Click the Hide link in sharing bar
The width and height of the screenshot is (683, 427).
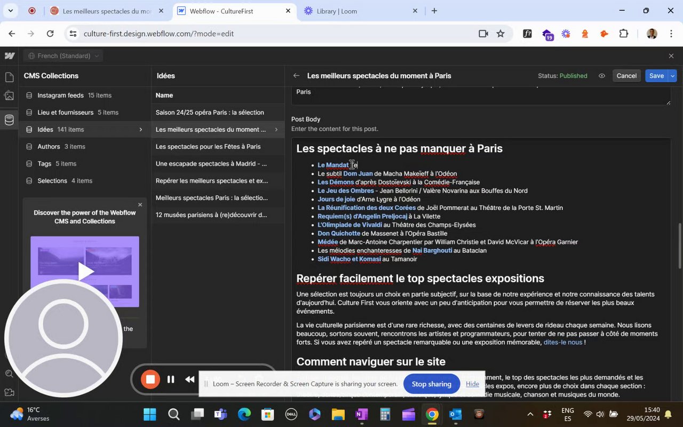(x=472, y=384)
